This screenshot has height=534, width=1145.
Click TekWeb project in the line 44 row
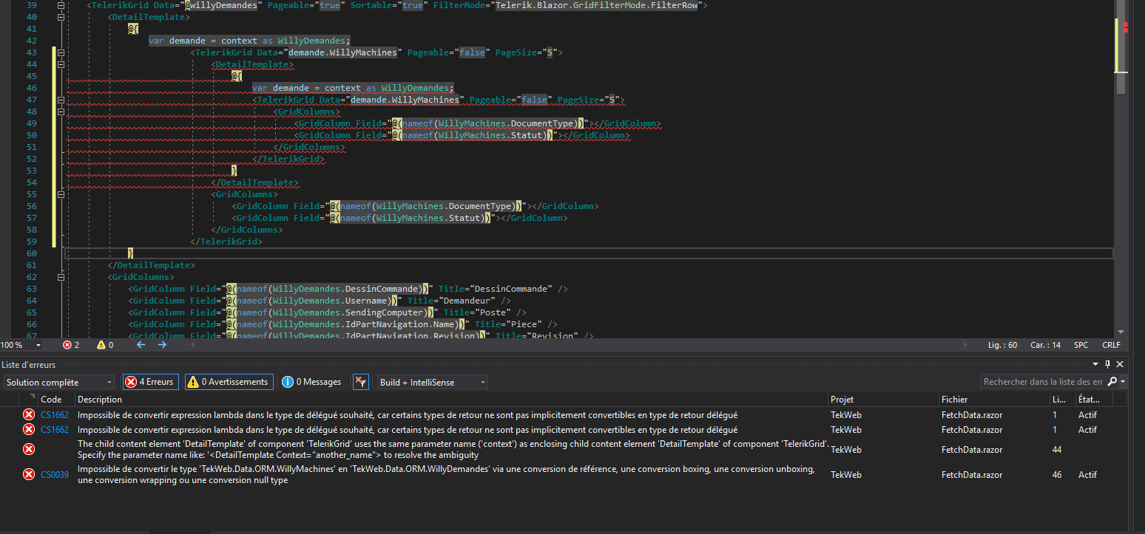(845, 449)
